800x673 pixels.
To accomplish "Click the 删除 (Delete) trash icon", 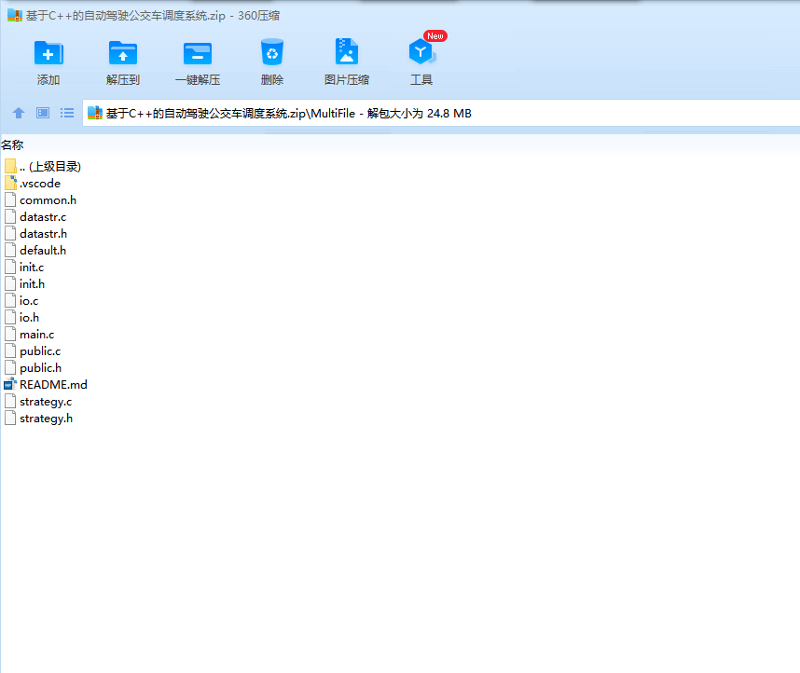I will [x=272, y=52].
